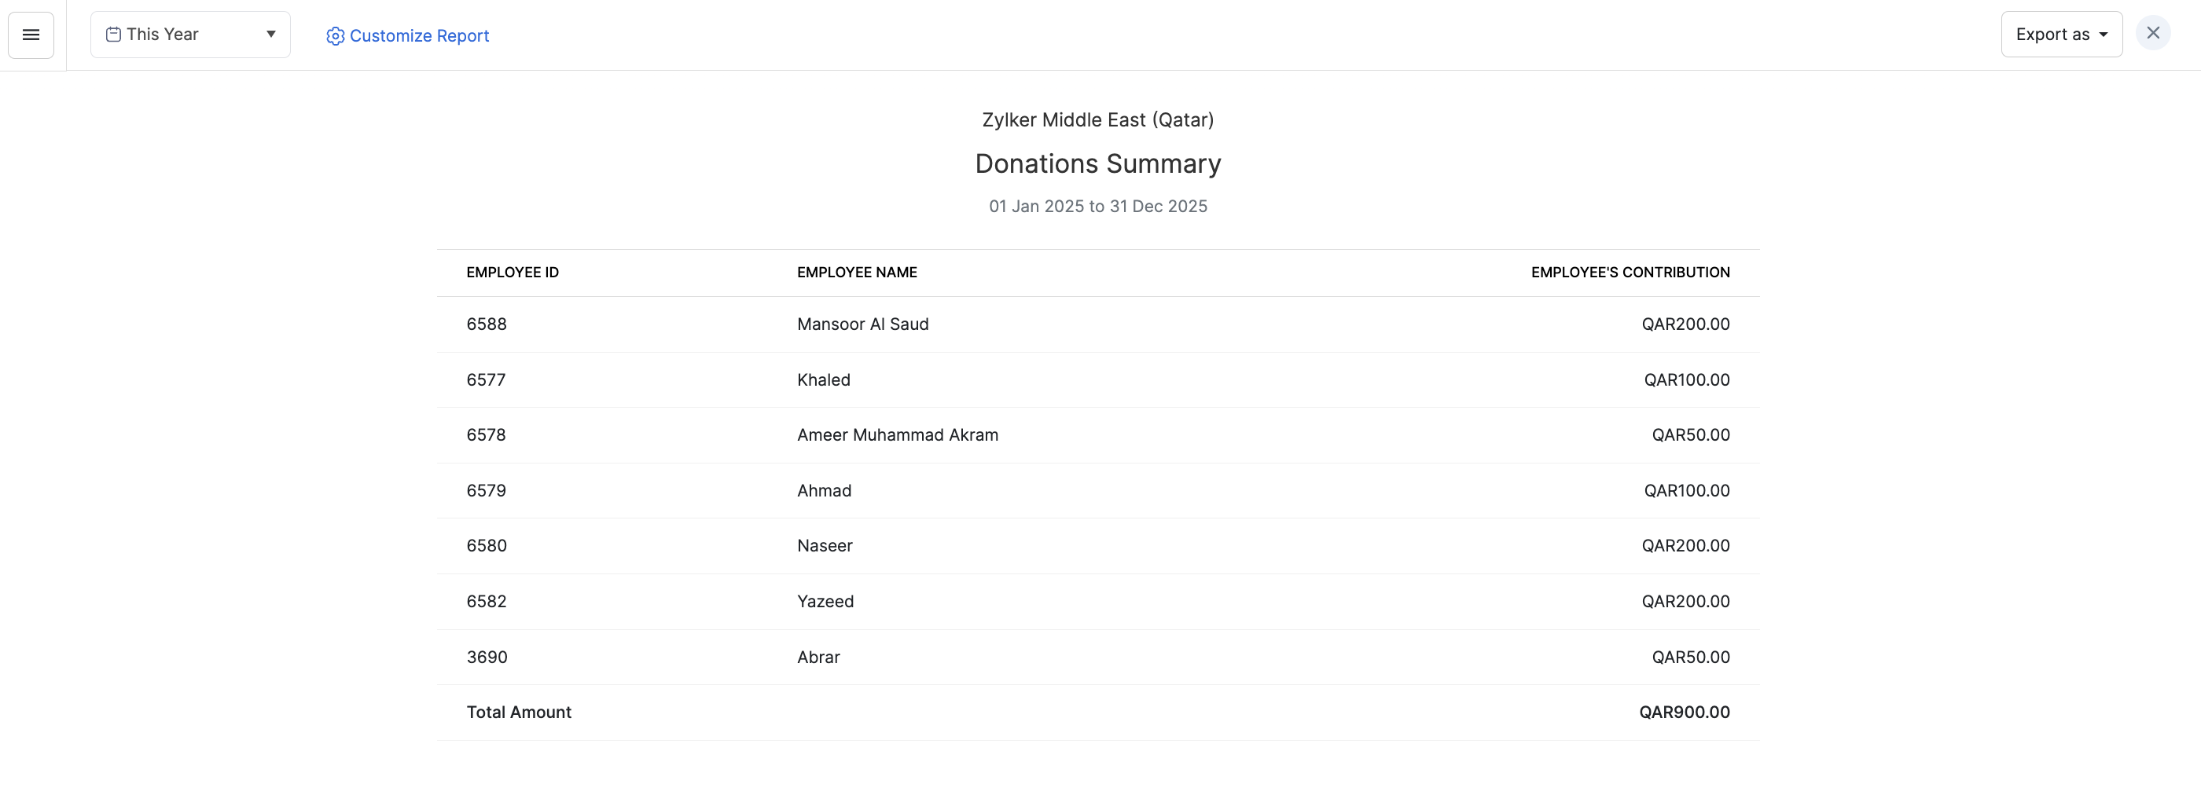Select employee Khaled in the table
Image resolution: width=2201 pixels, height=806 pixels.
(823, 380)
